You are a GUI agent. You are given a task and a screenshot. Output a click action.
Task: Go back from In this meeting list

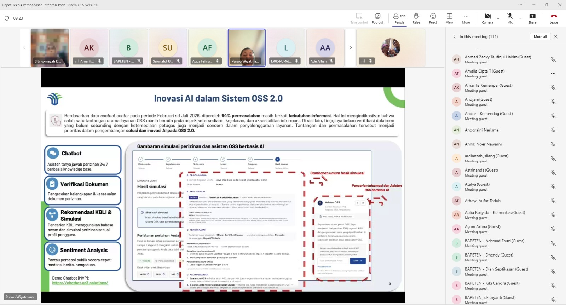(455, 36)
